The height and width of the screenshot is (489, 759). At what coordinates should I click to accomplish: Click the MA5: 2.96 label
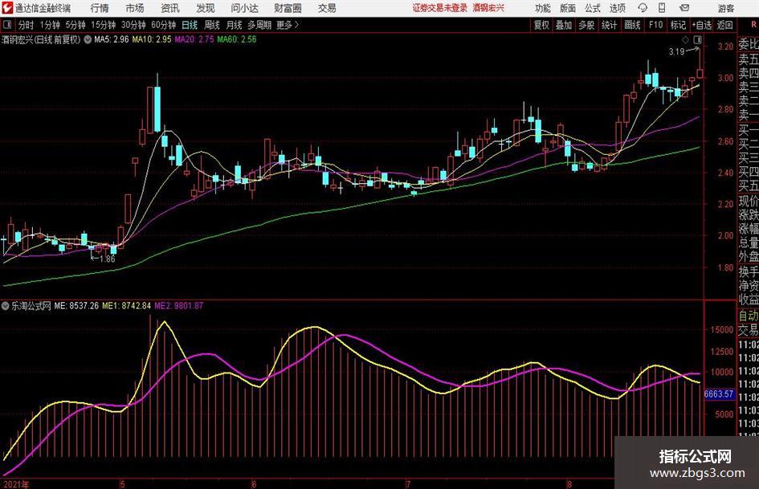click(112, 39)
